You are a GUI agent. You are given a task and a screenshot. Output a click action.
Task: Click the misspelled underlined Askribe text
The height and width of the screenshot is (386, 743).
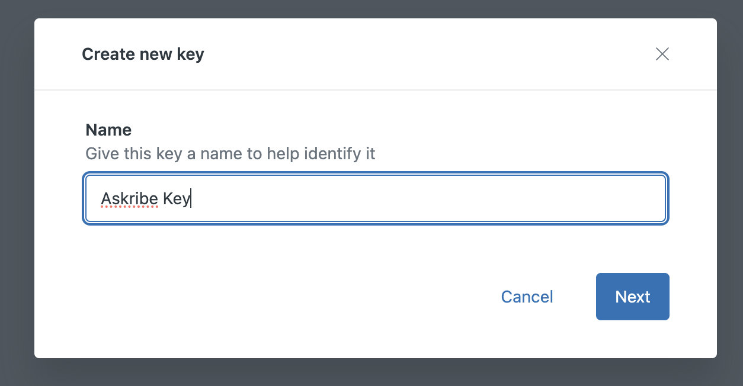click(129, 199)
